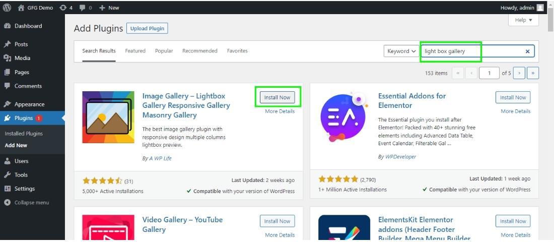The image size is (554, 242).
Task: Open the Keyword search type dropdown
Action: (401, 51)
